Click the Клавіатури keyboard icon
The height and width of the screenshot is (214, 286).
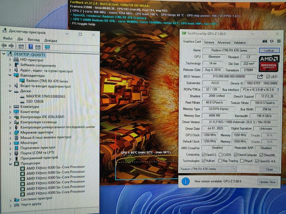pos(16,107)
